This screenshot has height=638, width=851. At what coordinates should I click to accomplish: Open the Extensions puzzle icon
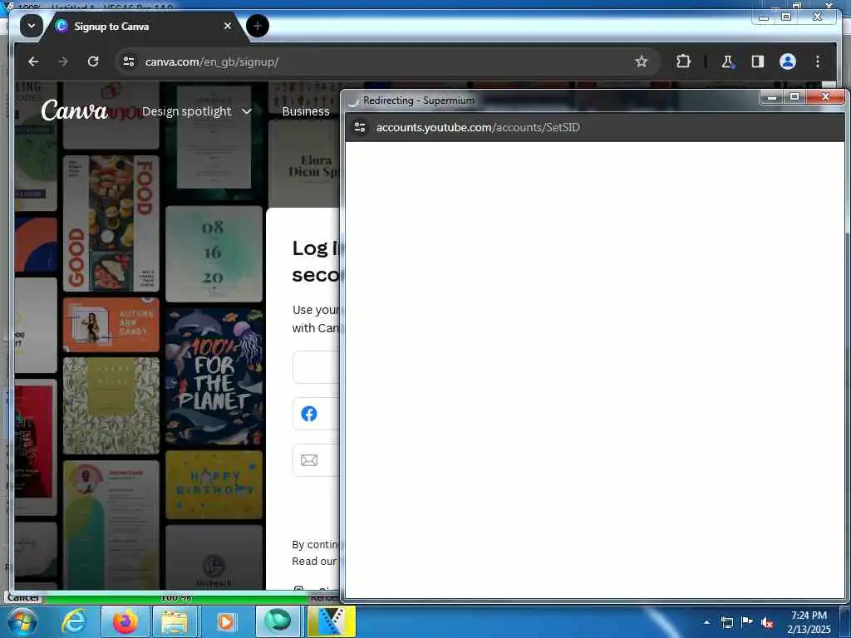coord(683,61)
